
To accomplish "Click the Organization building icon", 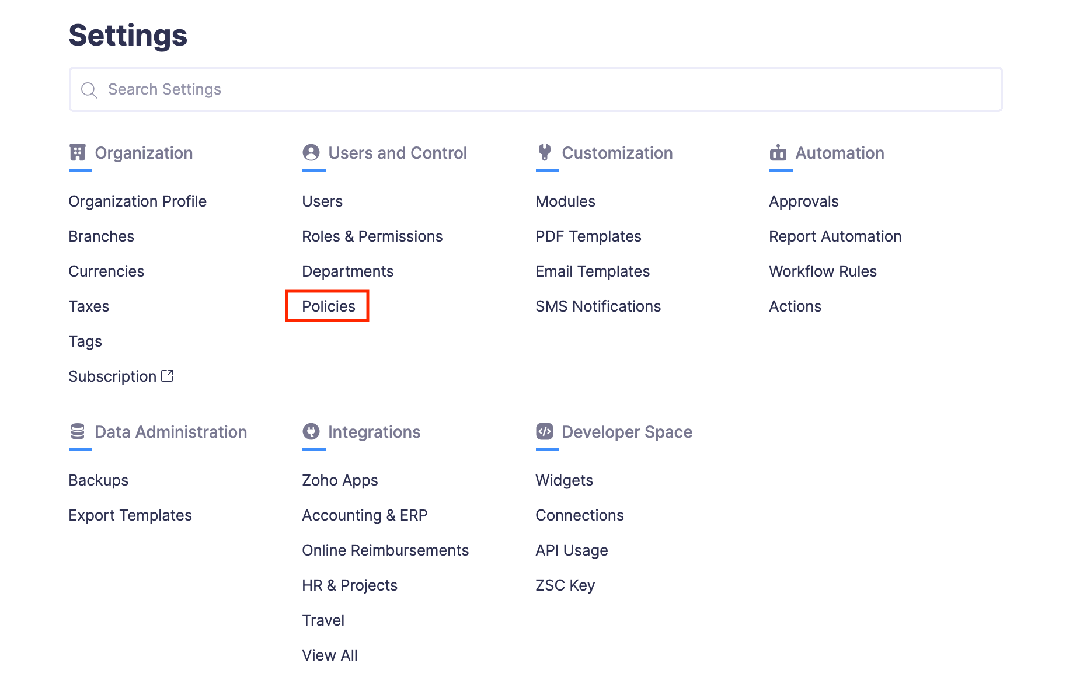I will 78,153.
